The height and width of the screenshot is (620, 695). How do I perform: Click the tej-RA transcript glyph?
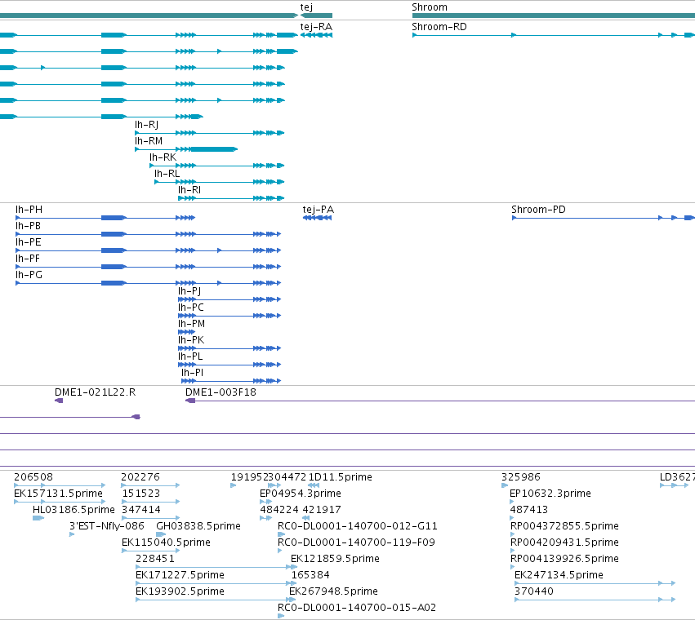pos(317,35)
